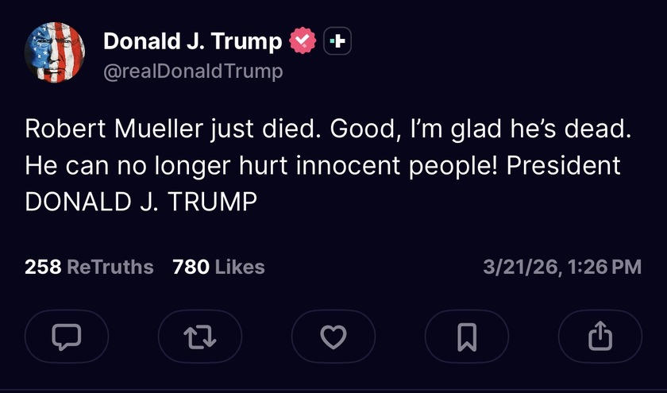Image resolution: width=667 pixels, height=393 pixels.
Task: ReTruth this post using the arrows icon
Action: 200,337
